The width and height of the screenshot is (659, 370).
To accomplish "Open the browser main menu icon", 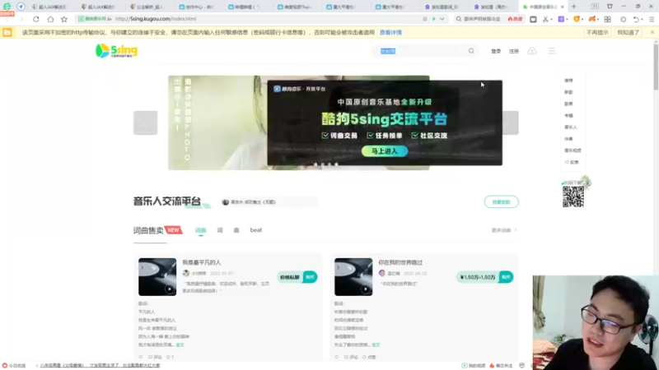I will point(652,19).
